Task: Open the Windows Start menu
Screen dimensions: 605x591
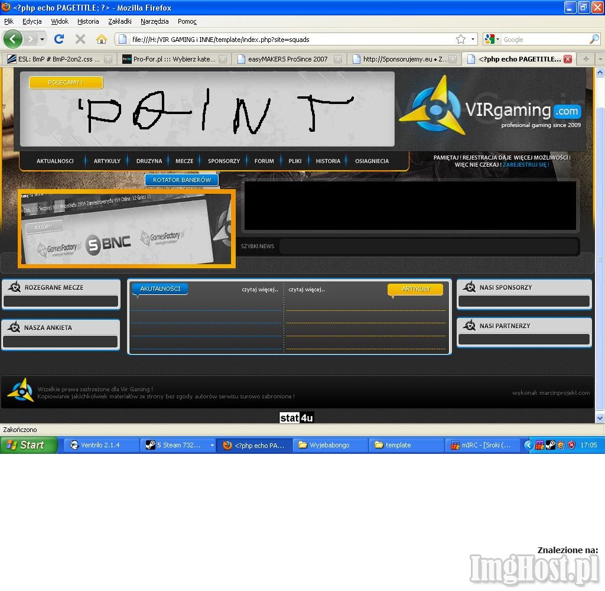Action: pyautogui.click(x=28, y=445)
